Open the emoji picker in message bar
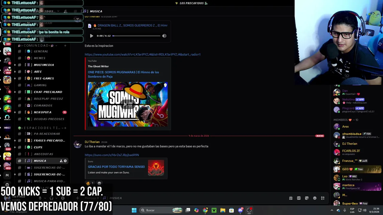Viewport: 383px width, 215px height. coord(315,198)
